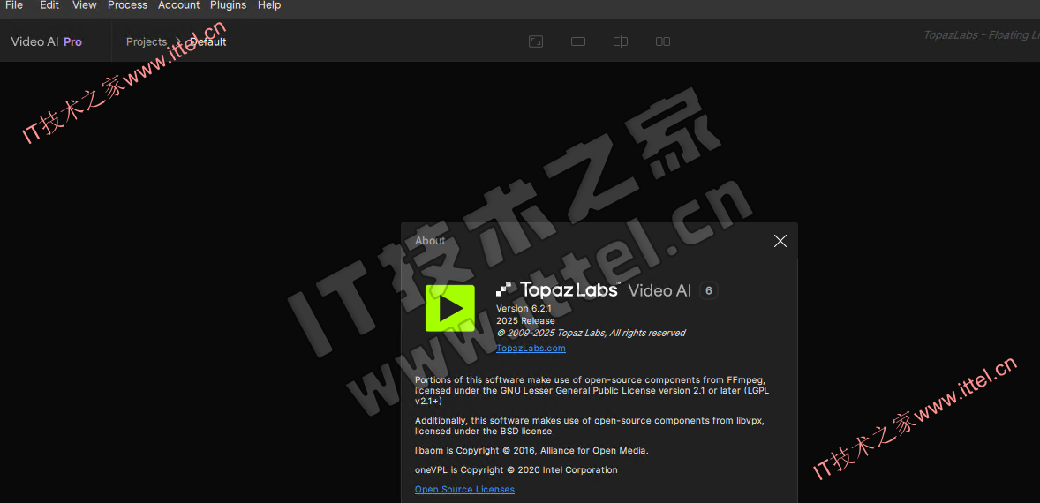Open the View menu
Screen dimensions: 1040x503
[x=84, y=5]
